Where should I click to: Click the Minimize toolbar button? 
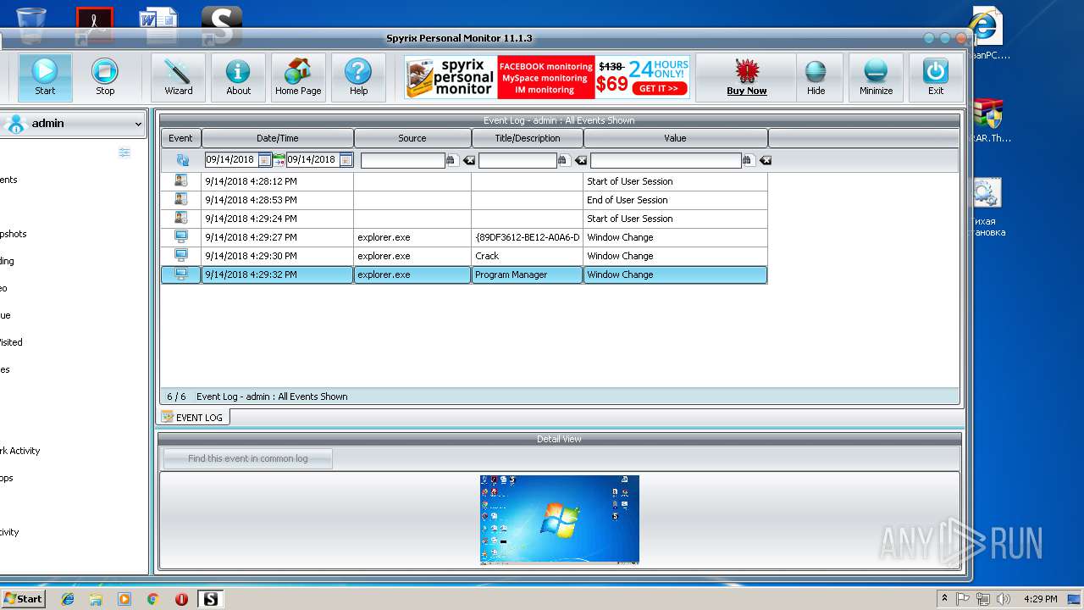(876, 78)
